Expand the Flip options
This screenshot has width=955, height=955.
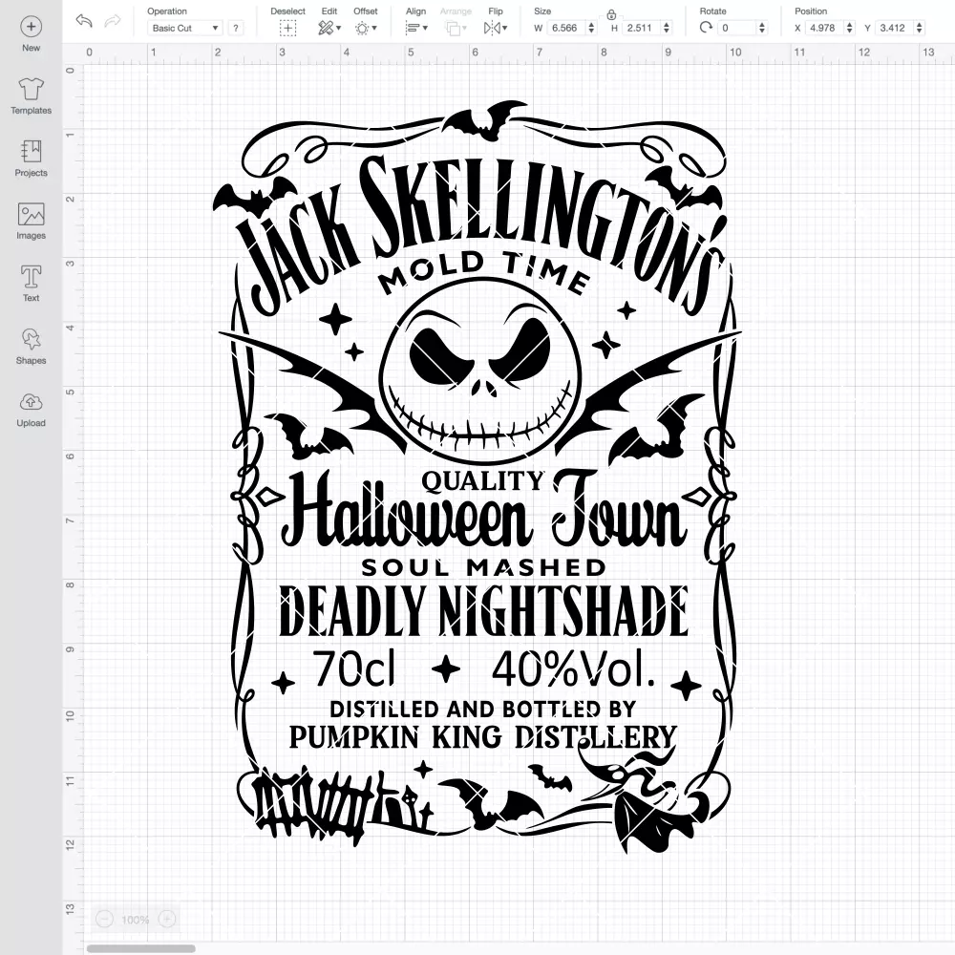[495, 28]
